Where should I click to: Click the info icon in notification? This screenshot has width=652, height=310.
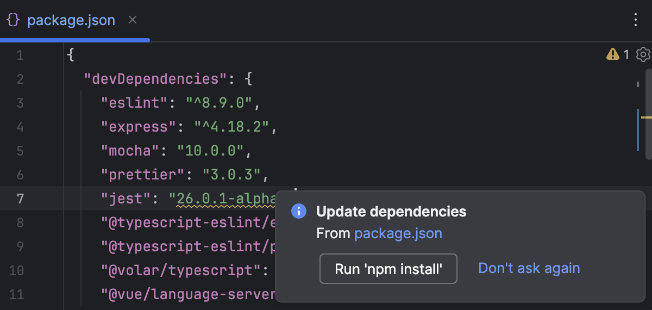pyautogui.click(x=299, y=212)
